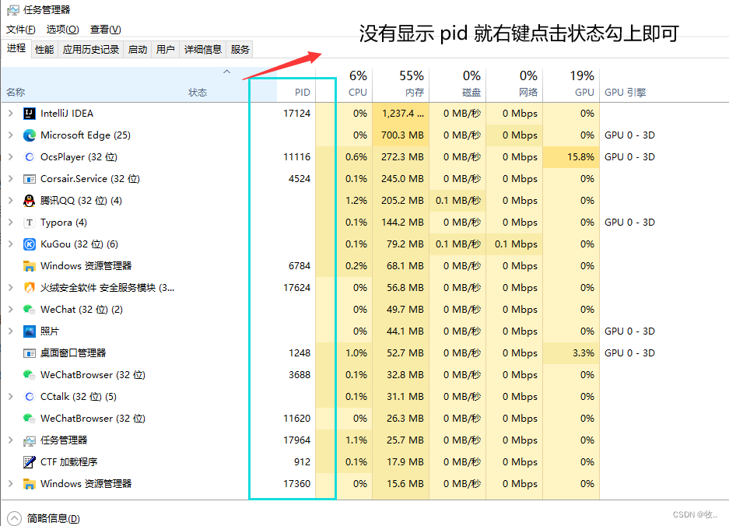Image resolution: width=729 pixels, height=526 pixels.
Task: Click the WeChatBrowser icon with PID 3688
Action: (x=30, y=375)
